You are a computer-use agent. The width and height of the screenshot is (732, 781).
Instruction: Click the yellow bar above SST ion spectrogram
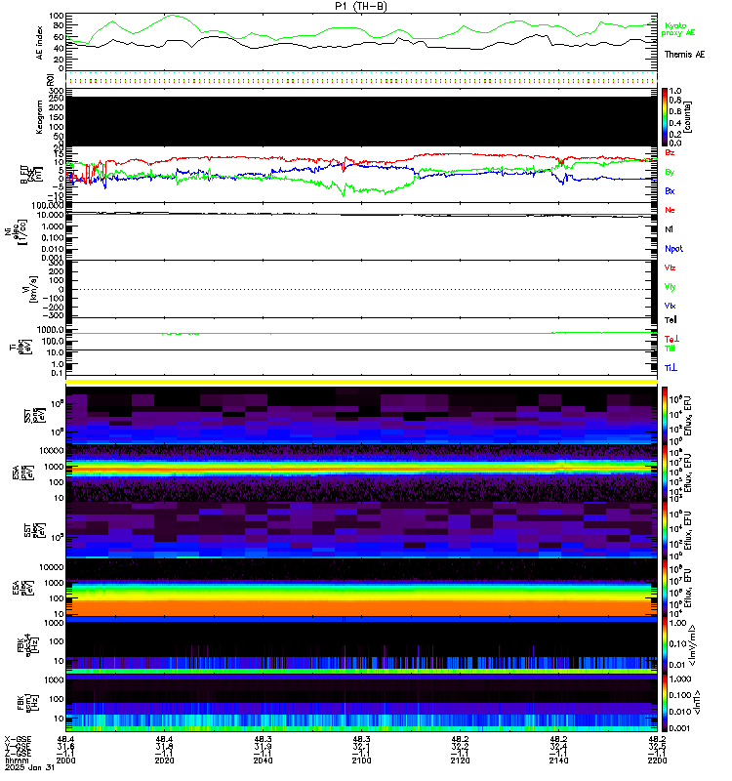tap(361, 382)
